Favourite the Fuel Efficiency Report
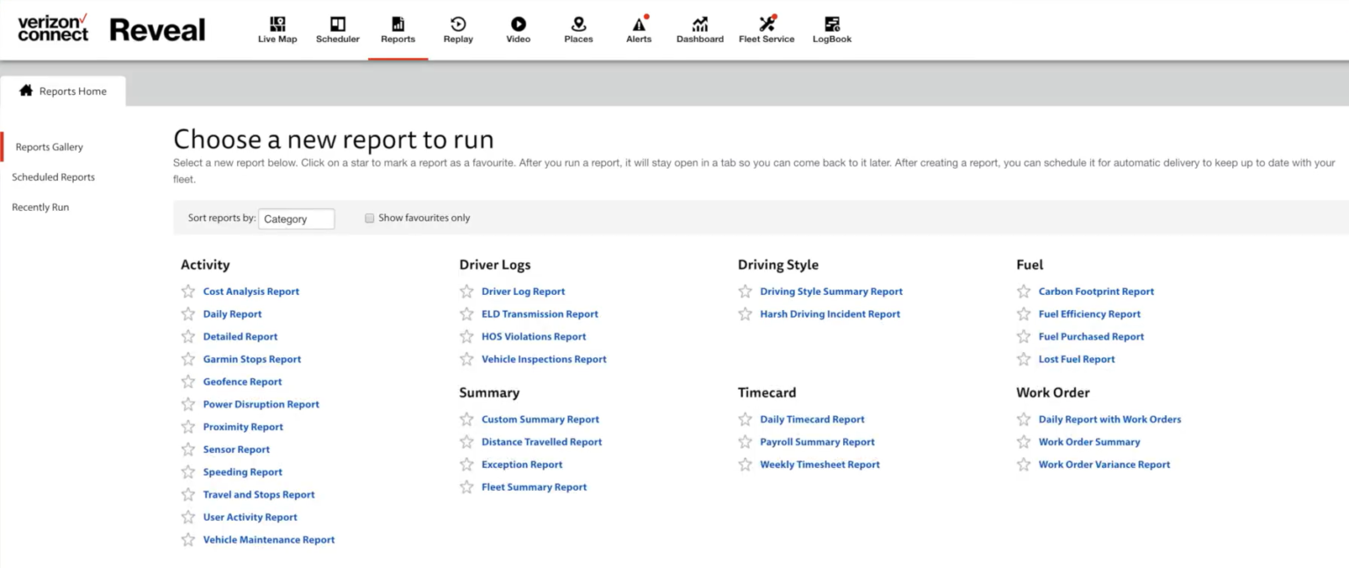This screenshot has height=568, width=1349. pyautogui.click(x=1024, y=313)
